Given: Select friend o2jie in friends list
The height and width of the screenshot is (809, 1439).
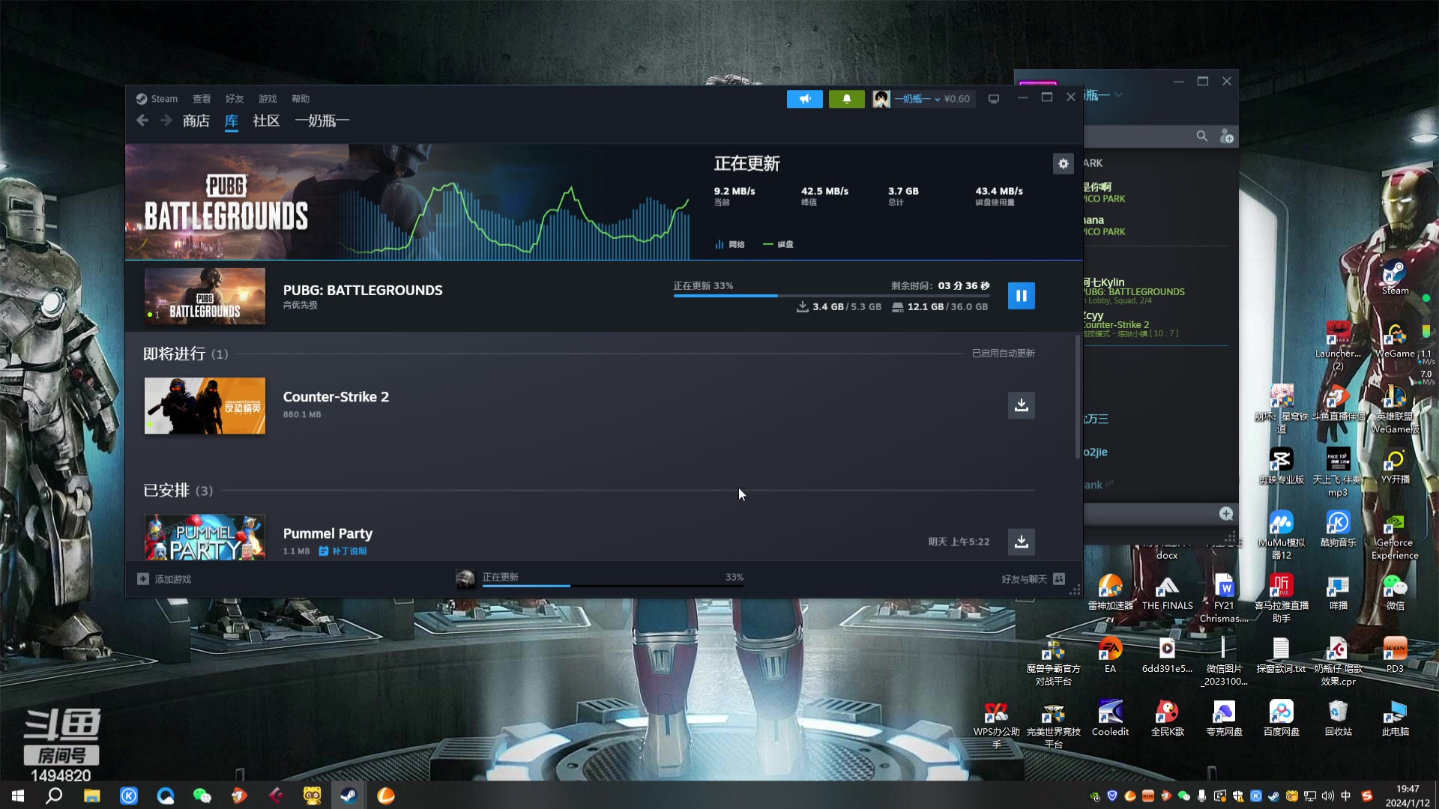Looking at the screenshot, I should coord(1095,452).
